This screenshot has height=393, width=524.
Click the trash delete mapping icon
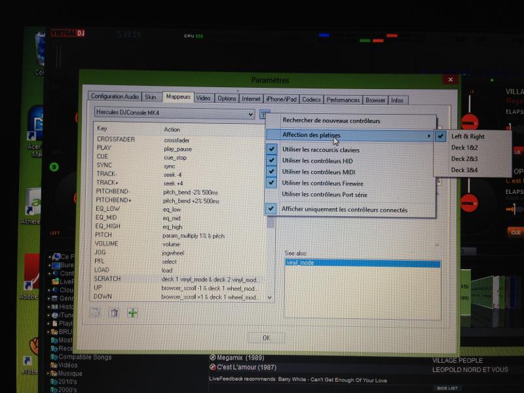(114, 313)
